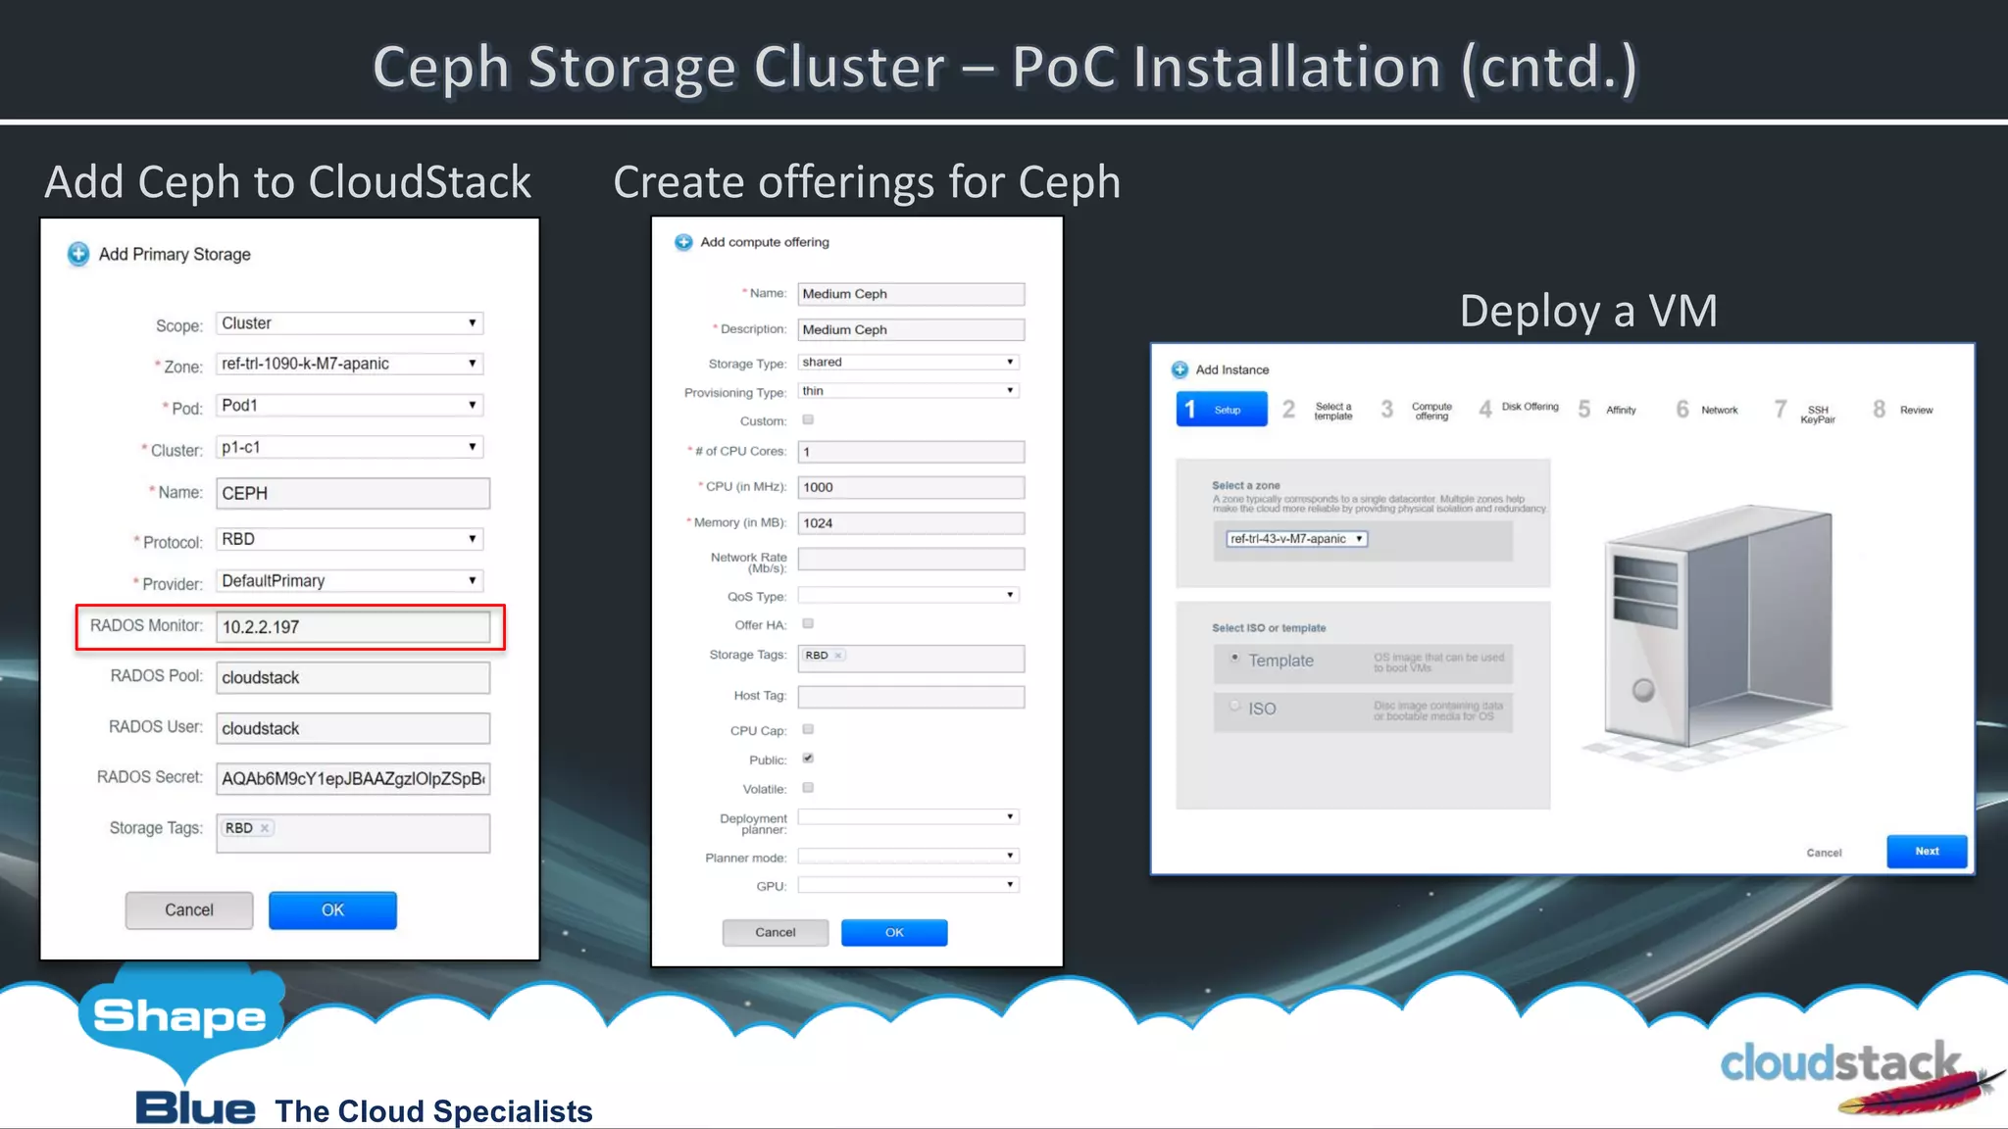Toggle the Offer HA checkbox
This screenshot has height=1129, width=2008.
tap(808, 623)
